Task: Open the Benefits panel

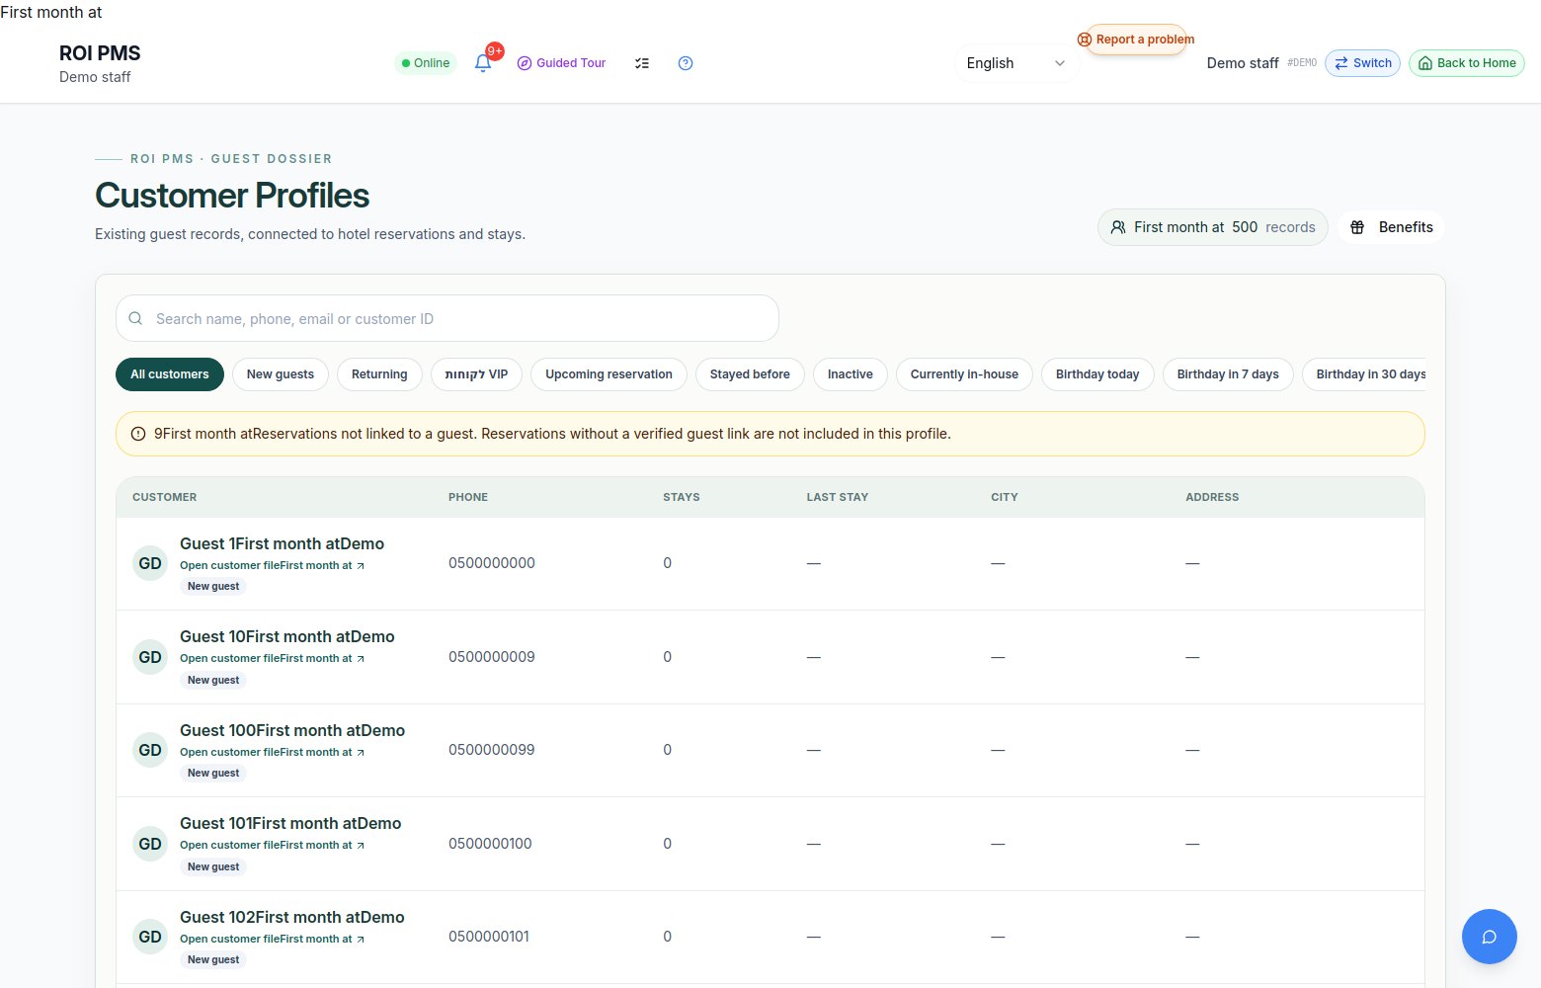Action: (1392, 227)
